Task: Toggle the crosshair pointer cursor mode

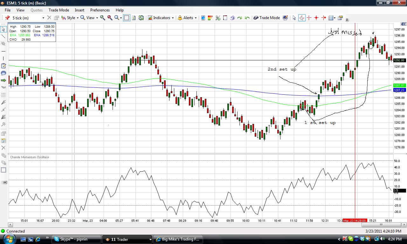Action: pyautogui.click(x=301, y=18)
